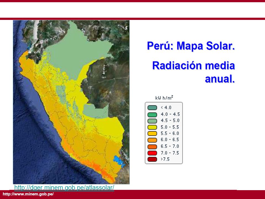Viewport: 265px width, 199px height.
Task: Click the 'Perú: Mapa Solar.' title text
Action: click(191, 46)
